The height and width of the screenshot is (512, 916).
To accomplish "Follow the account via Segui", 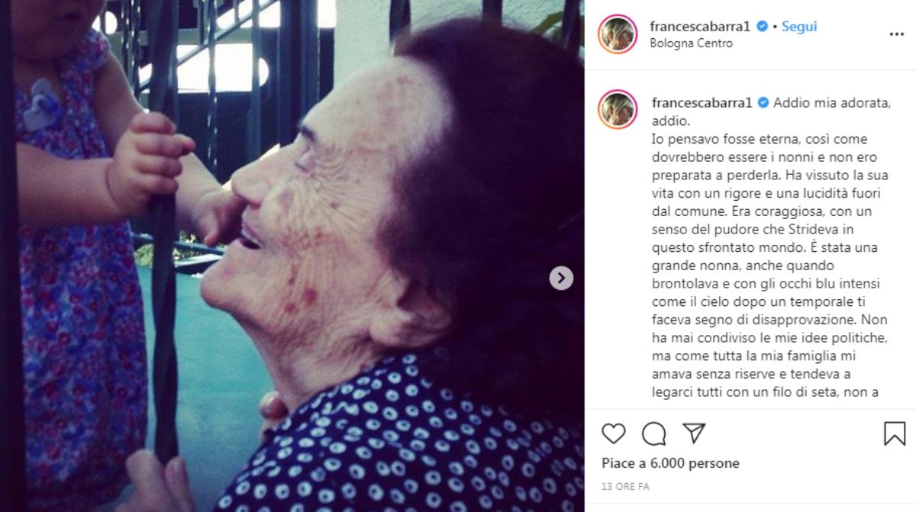I will click(799, 26).
